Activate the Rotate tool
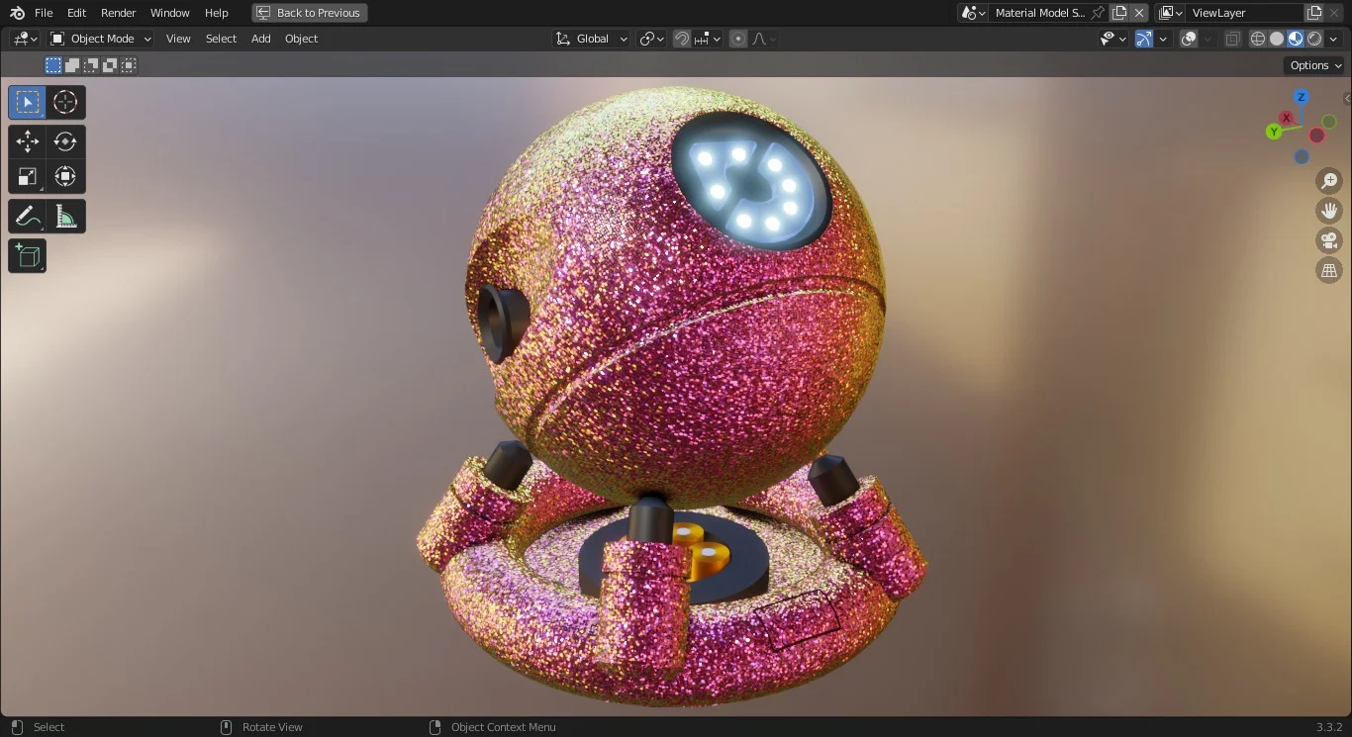The width and height of the screenshot is (1352, 737). pos(65,141)
